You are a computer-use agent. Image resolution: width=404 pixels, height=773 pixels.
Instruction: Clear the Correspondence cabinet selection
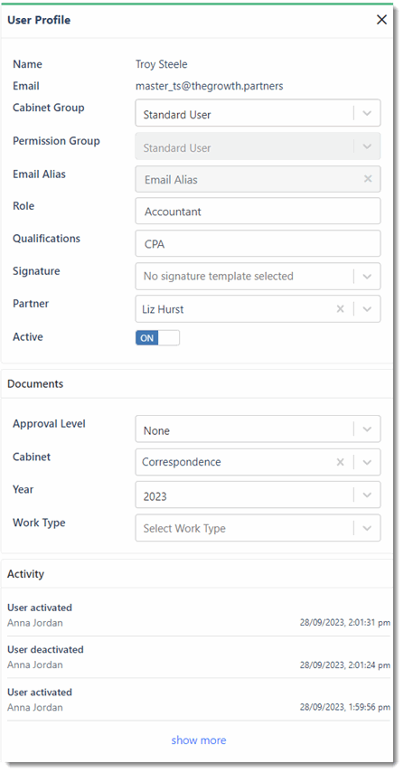point(340,462)
